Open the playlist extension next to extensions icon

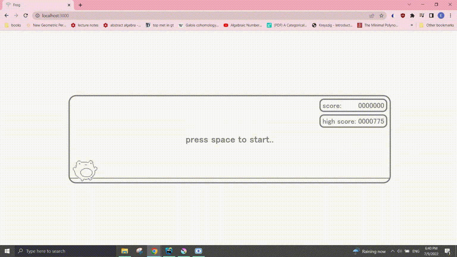pyautogui.click(x=422, y=15)
